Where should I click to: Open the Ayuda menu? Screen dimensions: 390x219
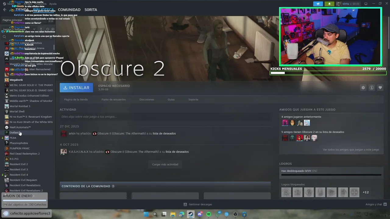click(53, 4)
